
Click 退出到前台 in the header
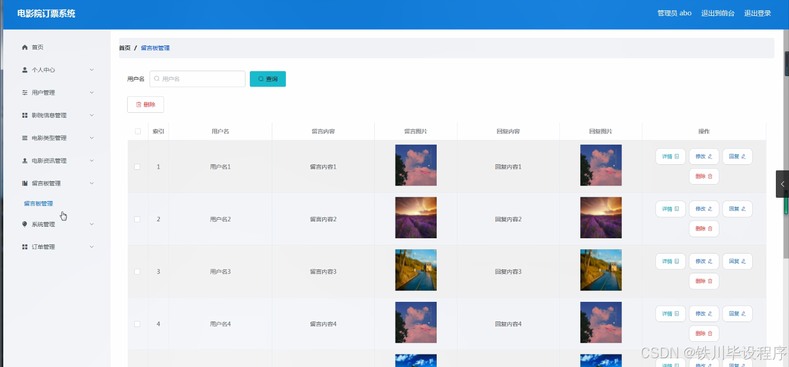coord(718,13)
